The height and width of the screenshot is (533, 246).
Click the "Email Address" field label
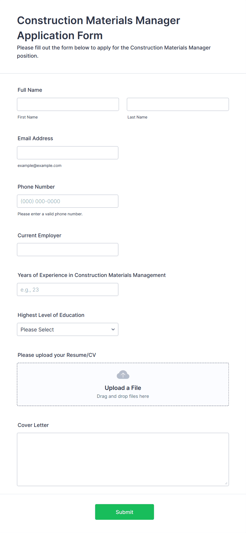[35, 138]
